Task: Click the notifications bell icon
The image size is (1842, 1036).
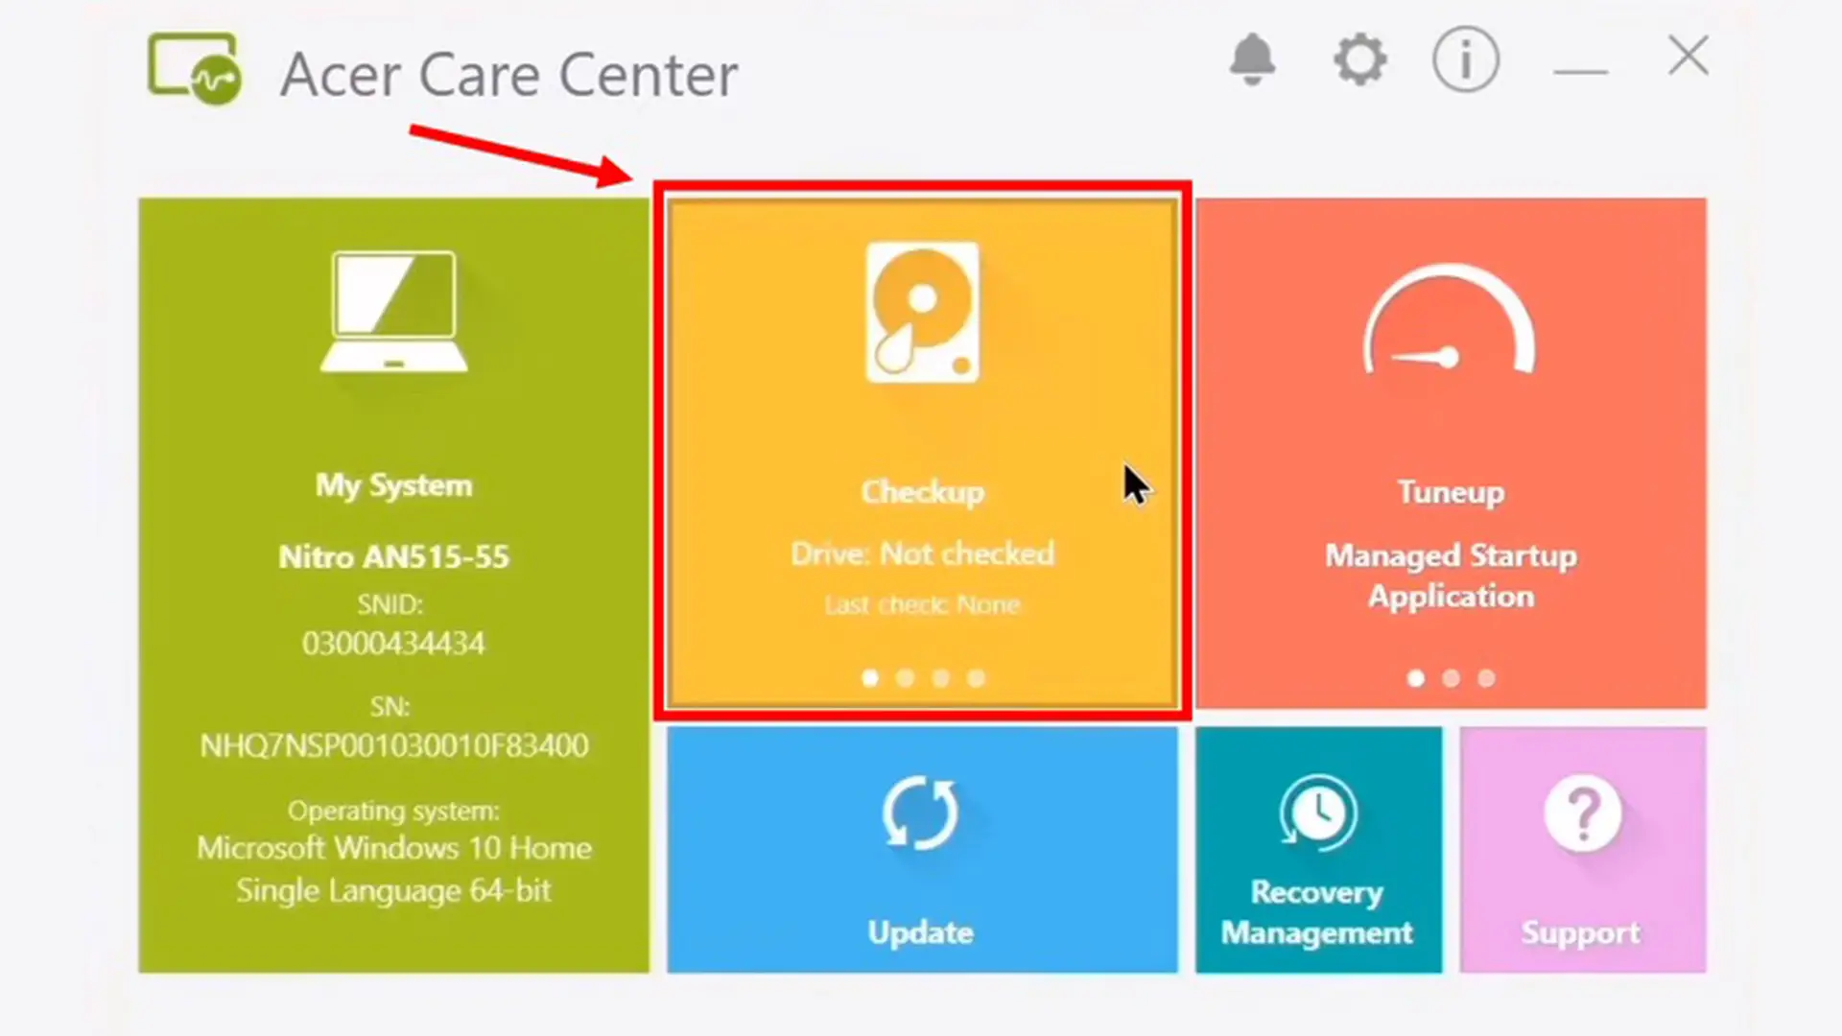Action: [1254, 59]
